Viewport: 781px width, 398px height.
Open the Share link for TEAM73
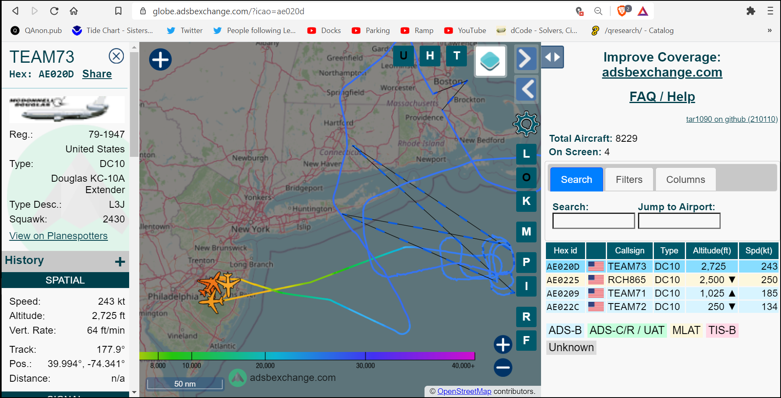click(97, 74)
